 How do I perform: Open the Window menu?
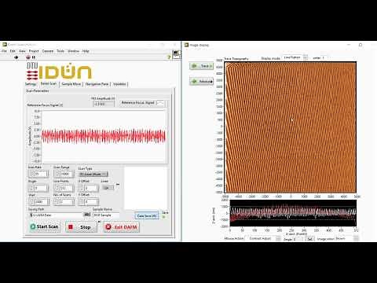(x=74, y=51)
